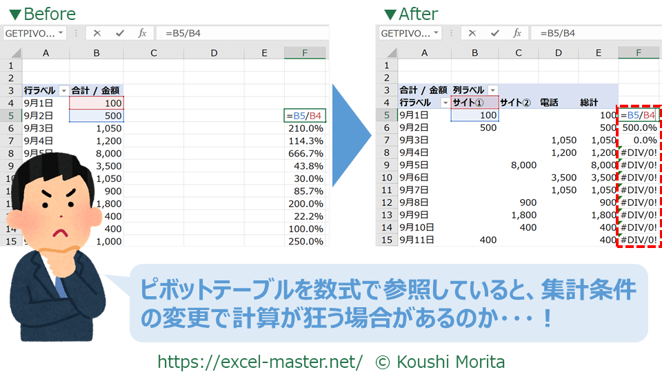The image size is (662, 372).
Task: Click the Cancel (×) icon in the Before formula bar
Action: 97,33
